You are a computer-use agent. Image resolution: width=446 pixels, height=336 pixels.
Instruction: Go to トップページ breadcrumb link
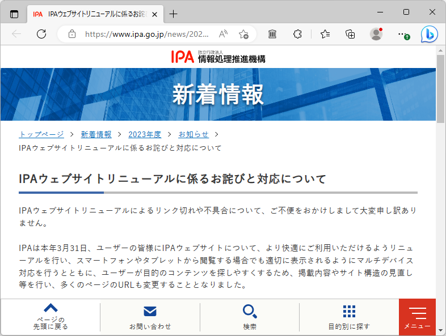pos(41,134)
